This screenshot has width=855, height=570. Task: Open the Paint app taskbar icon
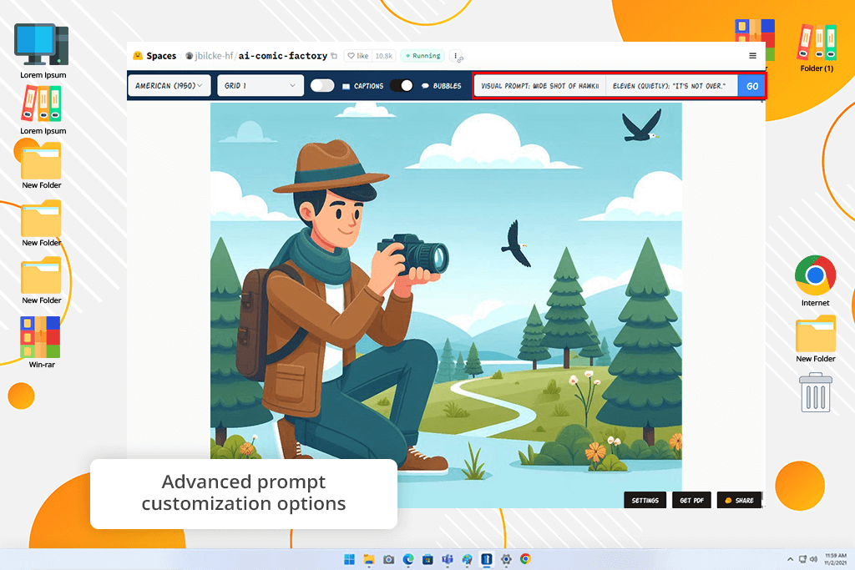(468, 559)
